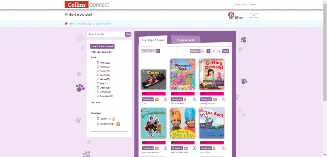
Task: Check the Blue band filter
Action: [98, 83]
